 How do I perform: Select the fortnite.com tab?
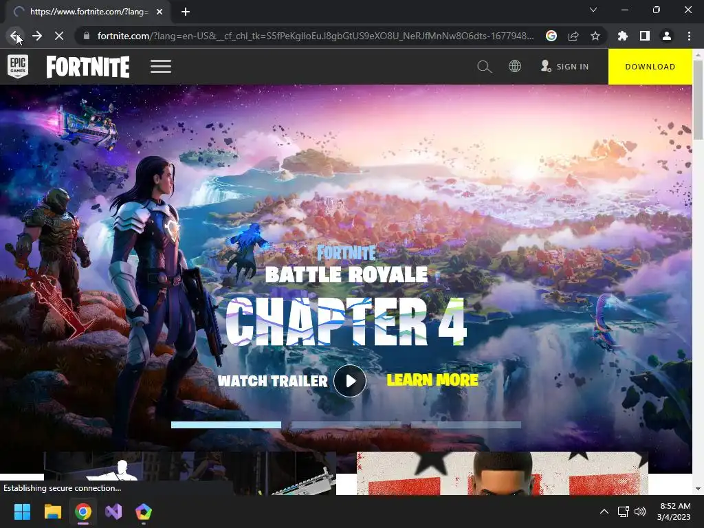pyautogui.click(x=89, y=12)
